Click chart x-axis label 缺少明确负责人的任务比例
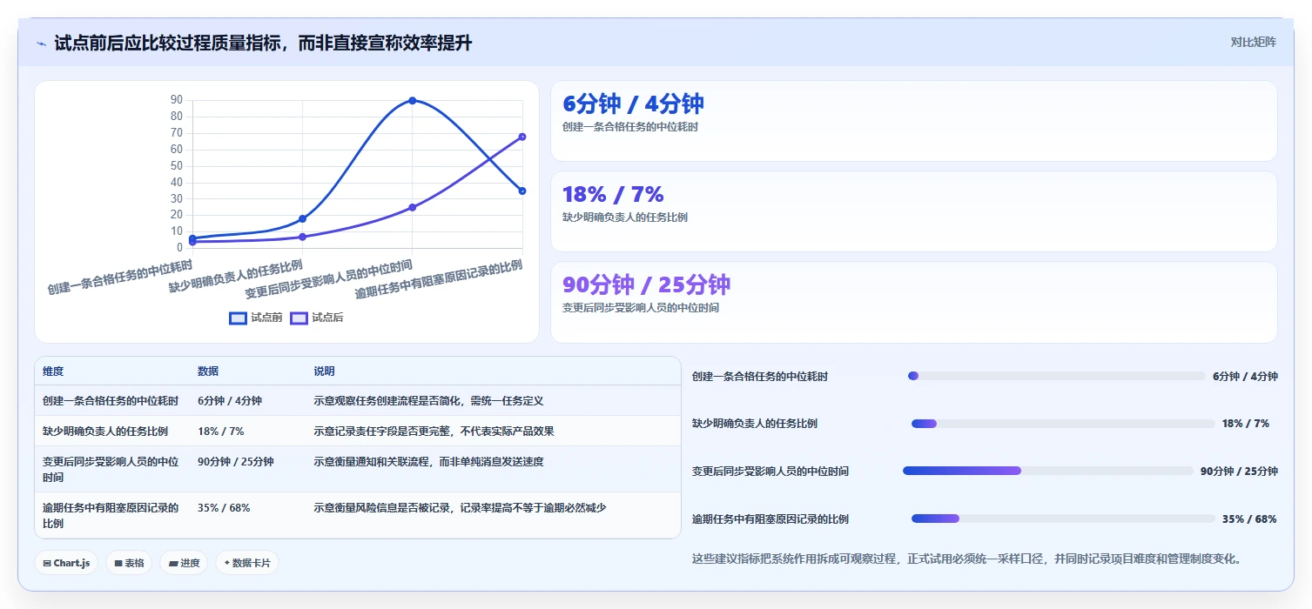The height and width of the screenshot is (609, 1312). pos(235,276)
